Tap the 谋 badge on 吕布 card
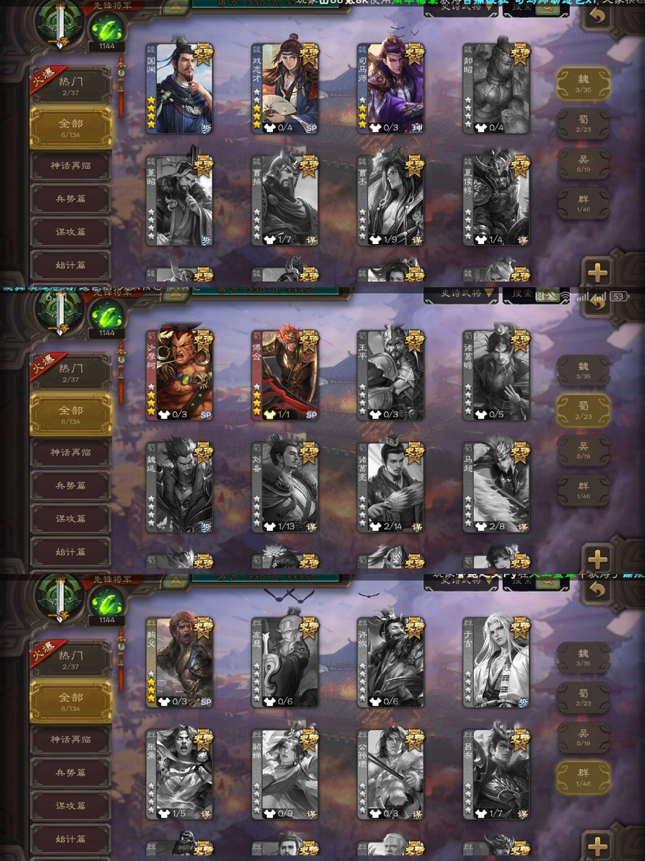The width and height of the screenshot is (645, 861). coord(523,814)
